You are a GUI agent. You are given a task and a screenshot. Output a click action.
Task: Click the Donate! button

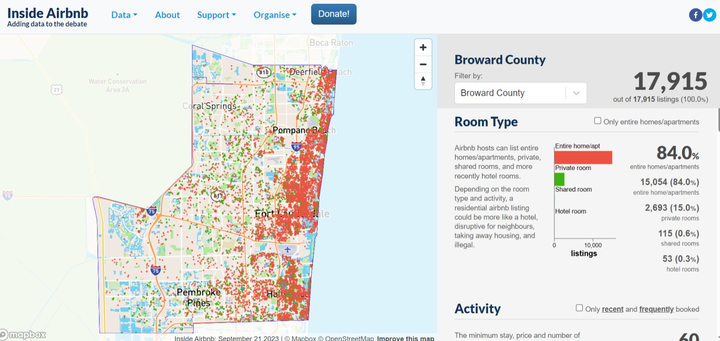tap(334, 14)
